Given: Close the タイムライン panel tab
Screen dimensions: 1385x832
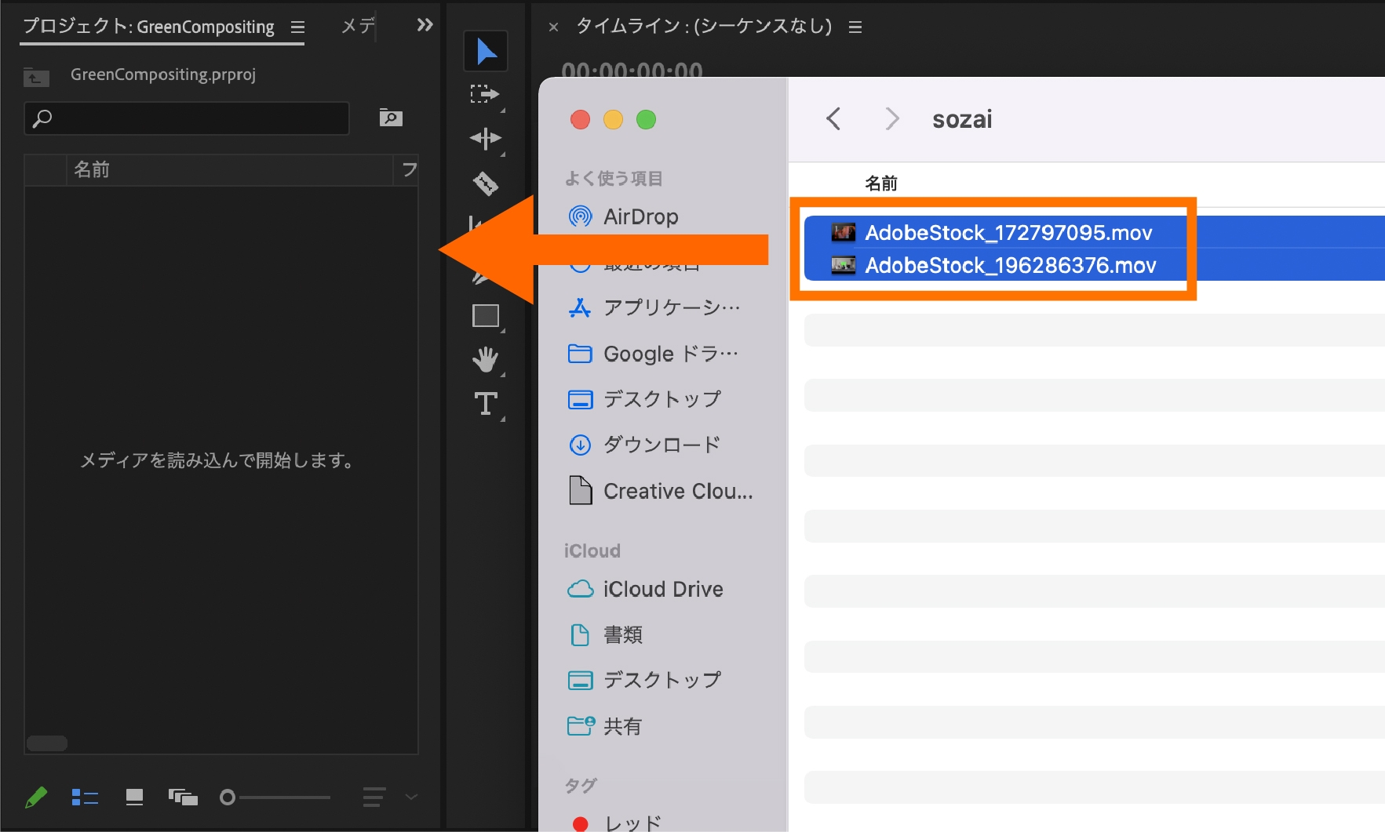Looking at the screenshot, I should [x=553, y=27].
